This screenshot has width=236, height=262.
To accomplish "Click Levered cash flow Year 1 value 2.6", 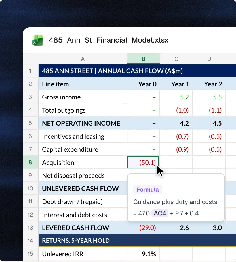I will click(x=176, y=228).
